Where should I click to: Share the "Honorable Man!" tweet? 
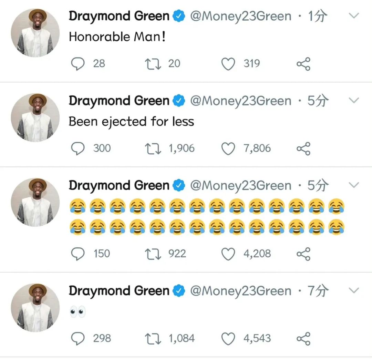tap(303, 64)
